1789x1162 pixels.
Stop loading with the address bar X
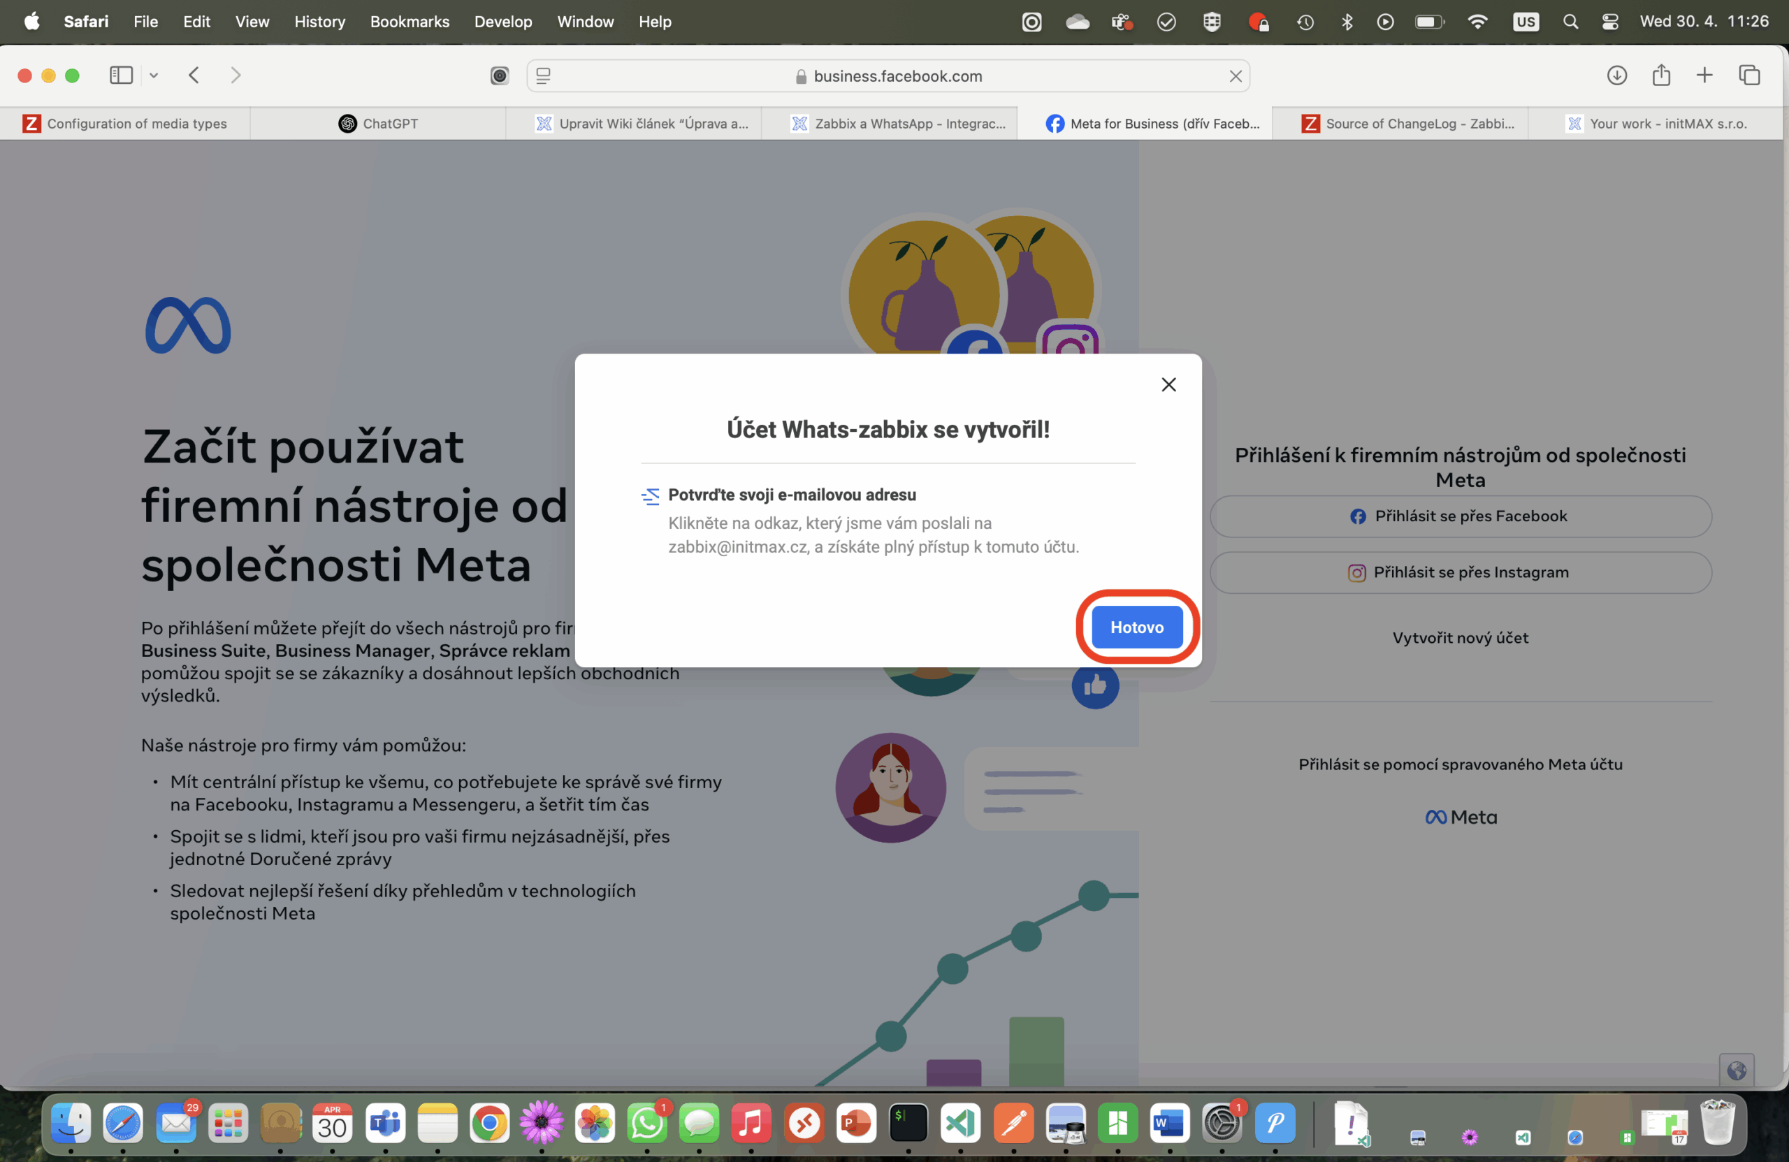click(1235, 76)
